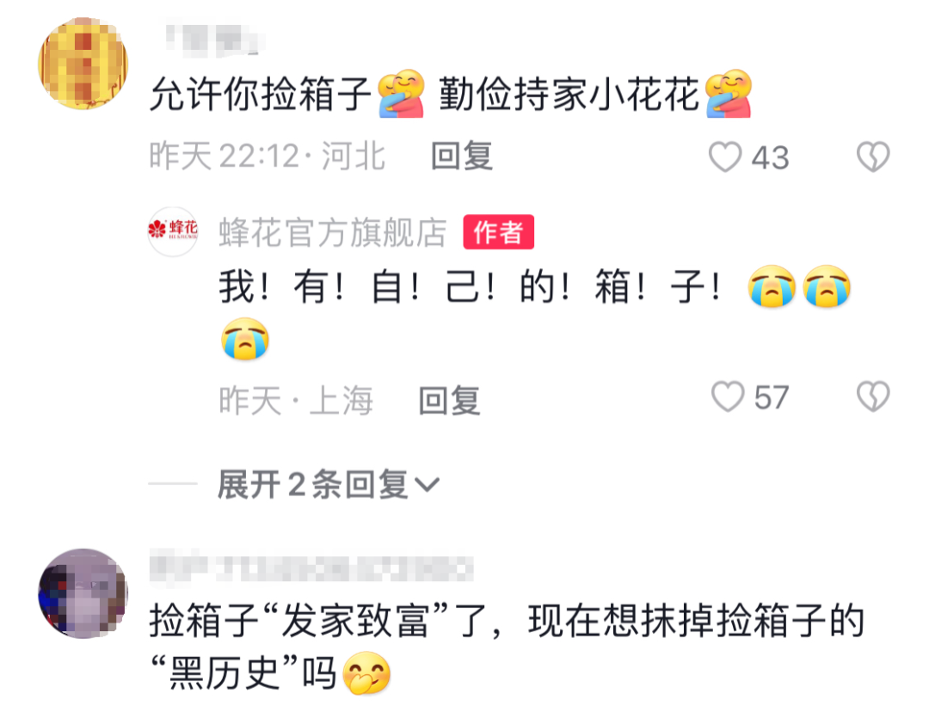
Task: Select the comment text 允许你捡箱子
Action: (x=261, y=95)
